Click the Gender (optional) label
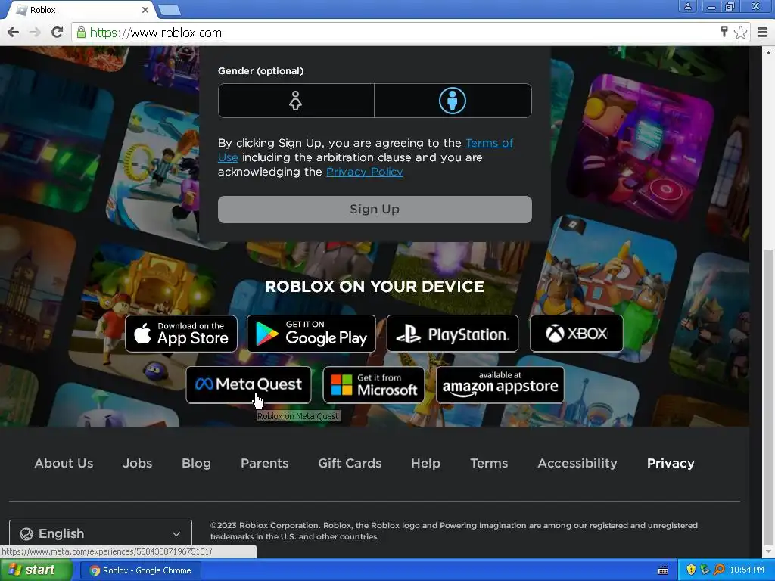The width and height of the screenshot is (775, 581). coord(260,71)
